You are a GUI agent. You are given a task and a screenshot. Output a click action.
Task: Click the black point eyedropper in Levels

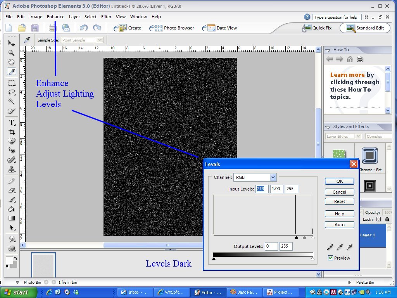[x=330, y=247]
